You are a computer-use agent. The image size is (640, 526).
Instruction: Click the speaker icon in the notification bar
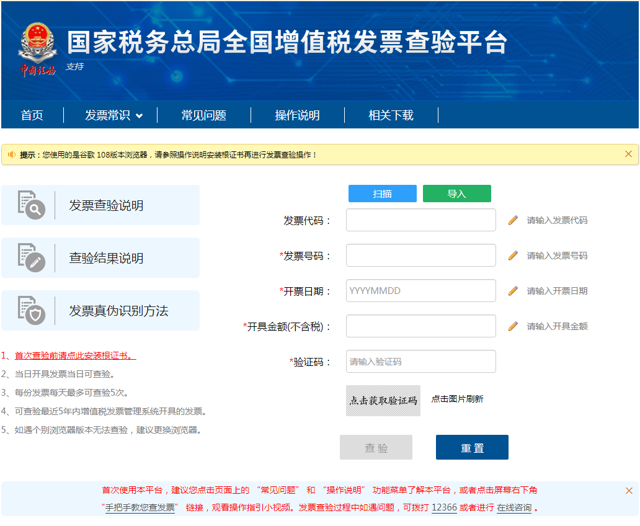(13, 154)
